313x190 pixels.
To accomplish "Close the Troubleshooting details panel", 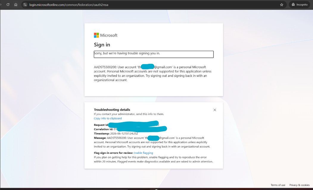I will [215, 110].
